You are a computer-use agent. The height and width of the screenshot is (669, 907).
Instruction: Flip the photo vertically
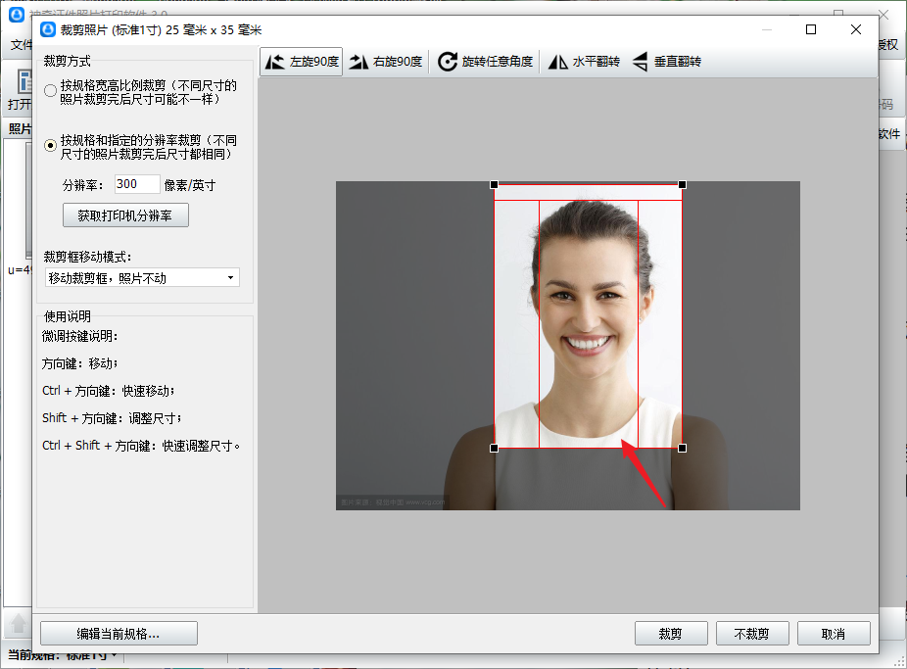click(667, 62)
